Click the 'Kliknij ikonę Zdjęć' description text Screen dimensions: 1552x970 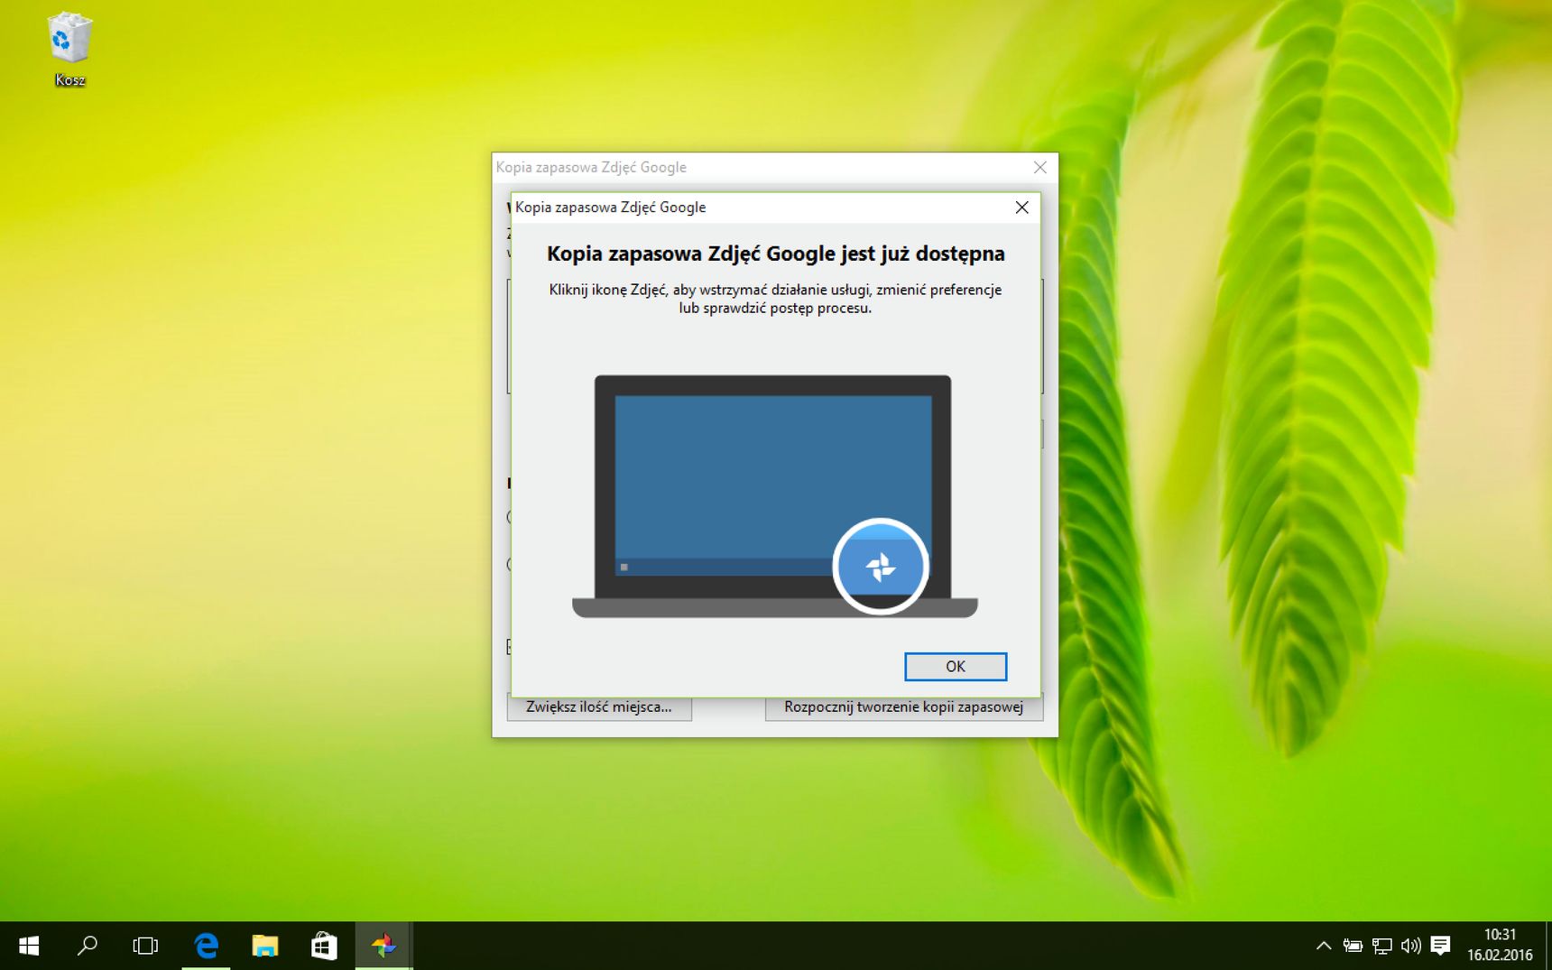(775, 299)
